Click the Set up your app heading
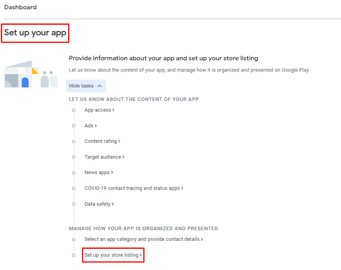Screen dimensions: 341x270 pos(35,33)
